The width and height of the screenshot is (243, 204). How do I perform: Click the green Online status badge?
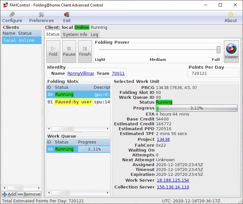(82, 27)
